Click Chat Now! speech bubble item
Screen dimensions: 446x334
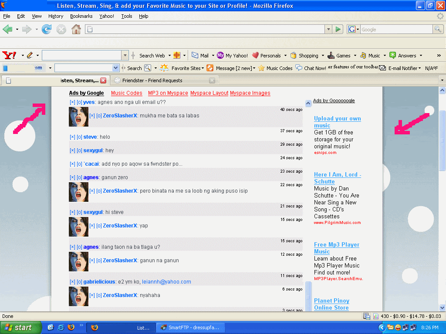pyautogui.click(x=311, y=68)
